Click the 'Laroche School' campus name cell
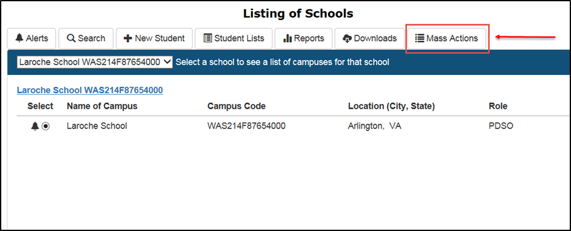Viewport: 571px width, 231px height. click(97, 126)
